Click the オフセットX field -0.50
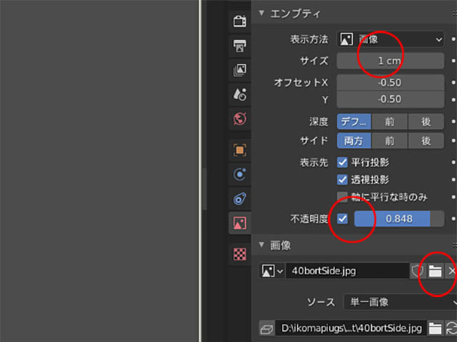The image size is (457, 342). pyautogui.click(x=391, y=83)
